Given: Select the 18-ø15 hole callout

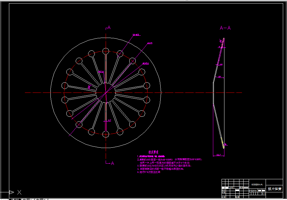Looking at the screenshot, I should pos(136,34).
